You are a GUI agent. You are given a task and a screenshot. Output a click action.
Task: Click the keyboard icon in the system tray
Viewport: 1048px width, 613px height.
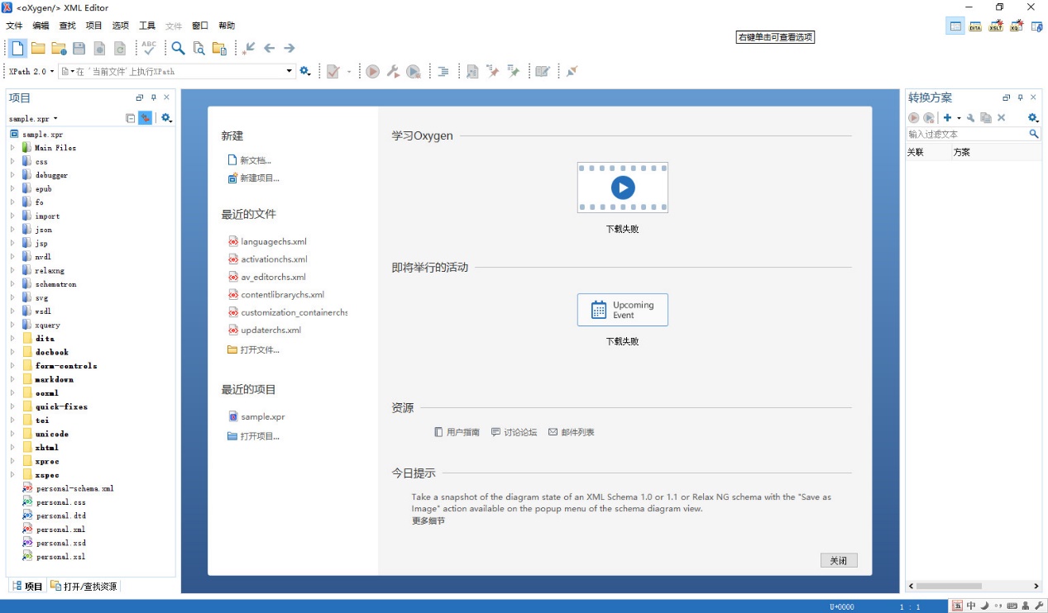pyautogui.click(x=1012, y=606)
